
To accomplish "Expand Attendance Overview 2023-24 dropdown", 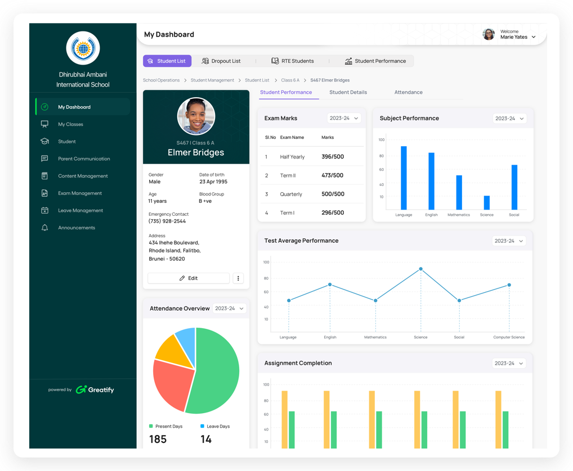I will [230, 309].
